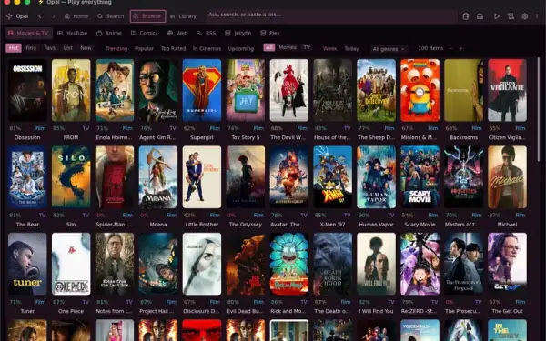Show the Top Rated category
The height and width of the screenshot is (341, 546).
[173, 49]
